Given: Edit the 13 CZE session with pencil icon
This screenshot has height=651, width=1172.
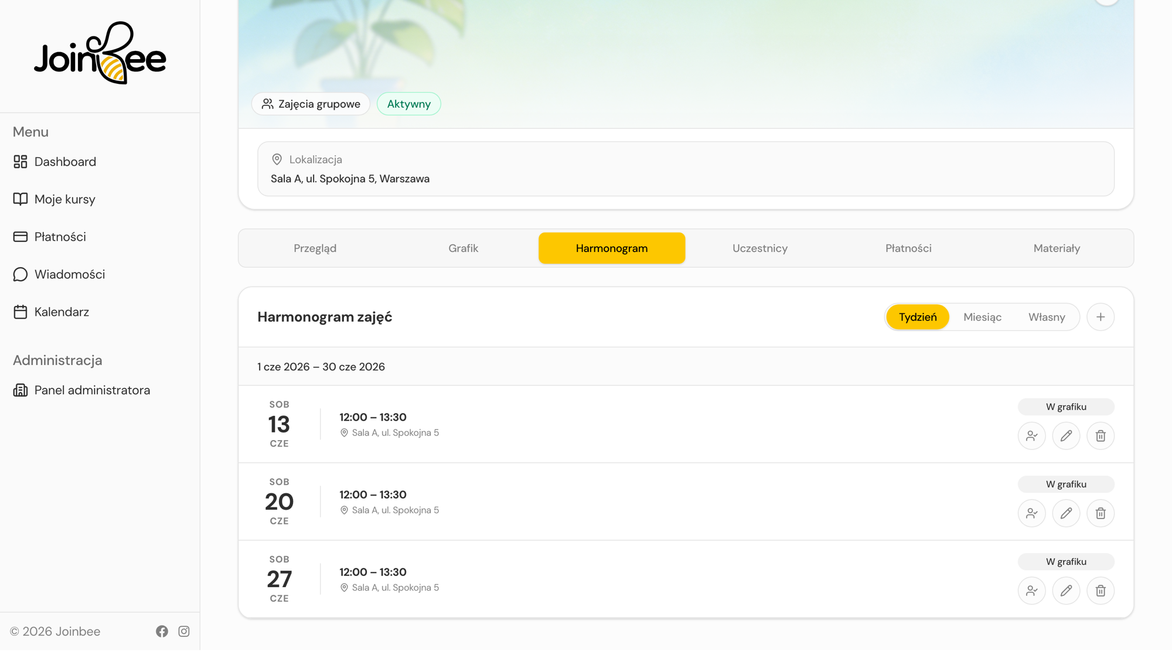Looking at the screenshot, I should 1066,436.
